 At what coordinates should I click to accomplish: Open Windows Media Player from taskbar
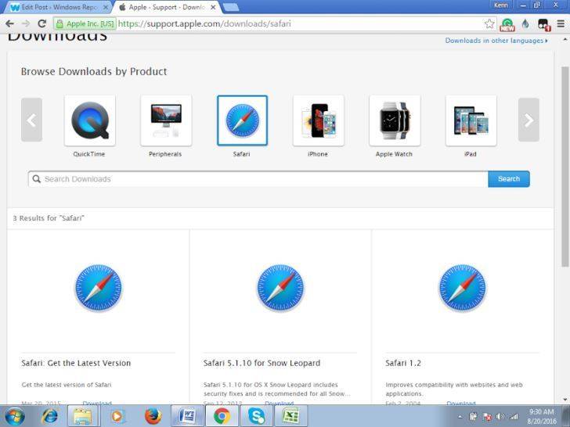pos(117,416)
